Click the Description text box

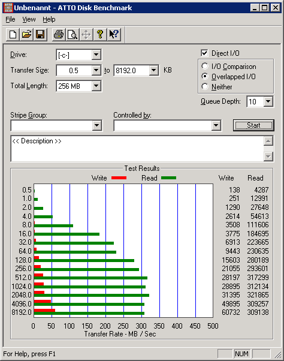(137, 149)
